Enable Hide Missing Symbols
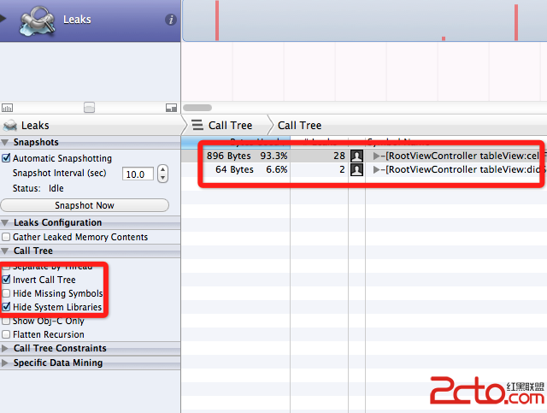 point(6,293)
